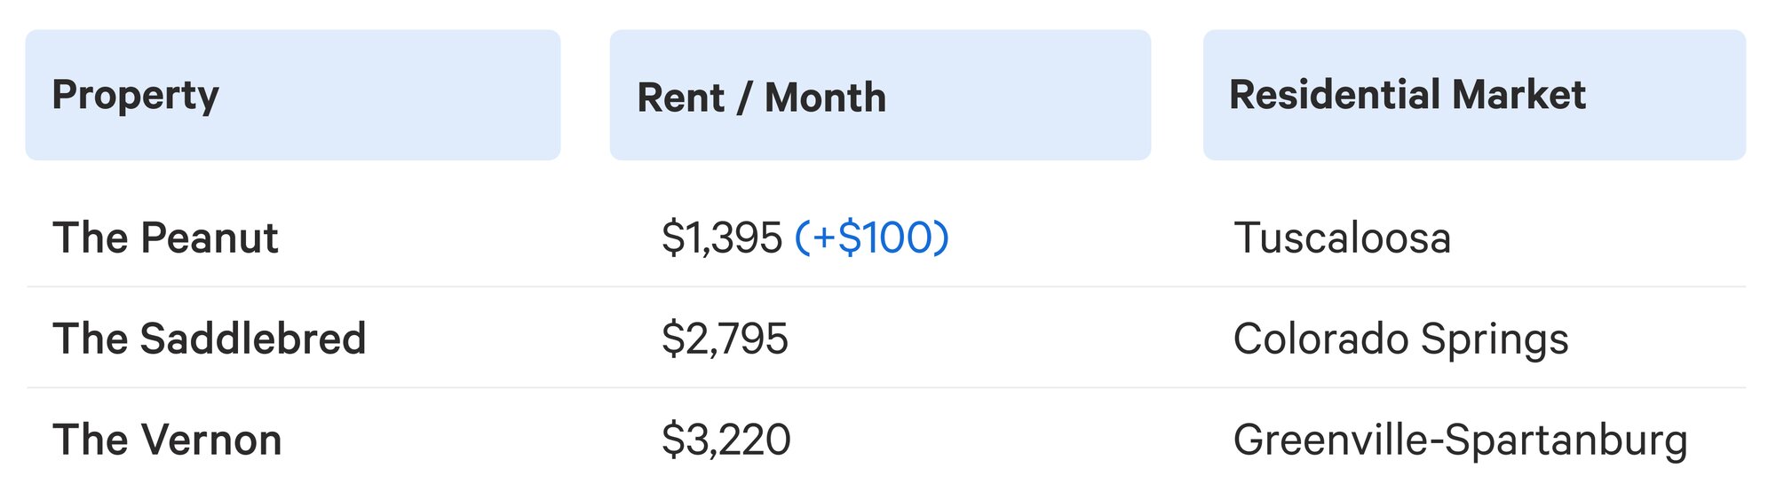Click the word Rent in header

point(681,97)
